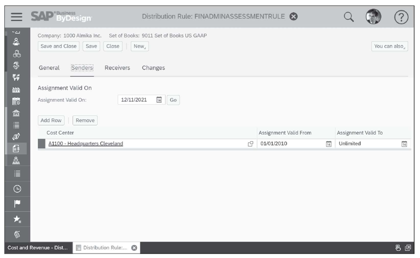Select the favorites star icon in the sidebar
420x258 pixels.
coord(16,219)
